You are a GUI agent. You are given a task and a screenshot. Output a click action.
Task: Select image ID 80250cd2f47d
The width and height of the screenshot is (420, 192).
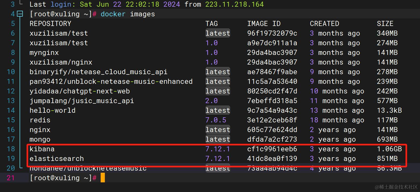(272, 91)
